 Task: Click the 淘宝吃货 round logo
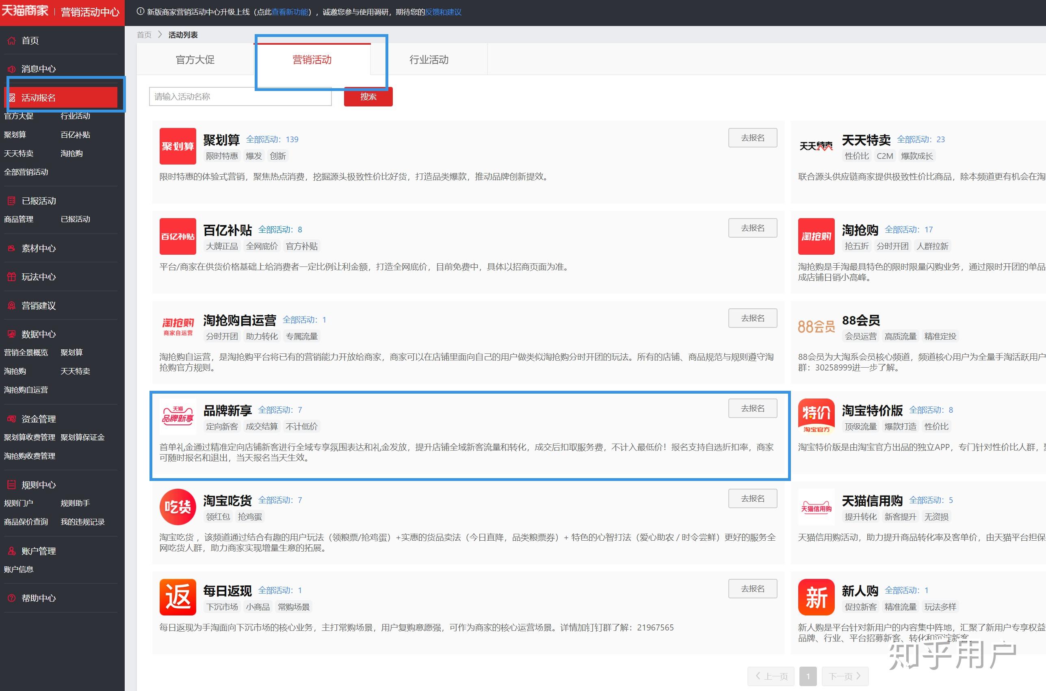pyautogui.click(x=178, y=507)
